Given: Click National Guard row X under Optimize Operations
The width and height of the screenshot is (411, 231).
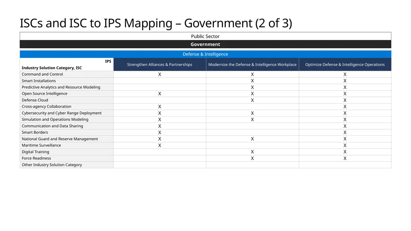Looking at the screenshot, I should click(345, 139).
